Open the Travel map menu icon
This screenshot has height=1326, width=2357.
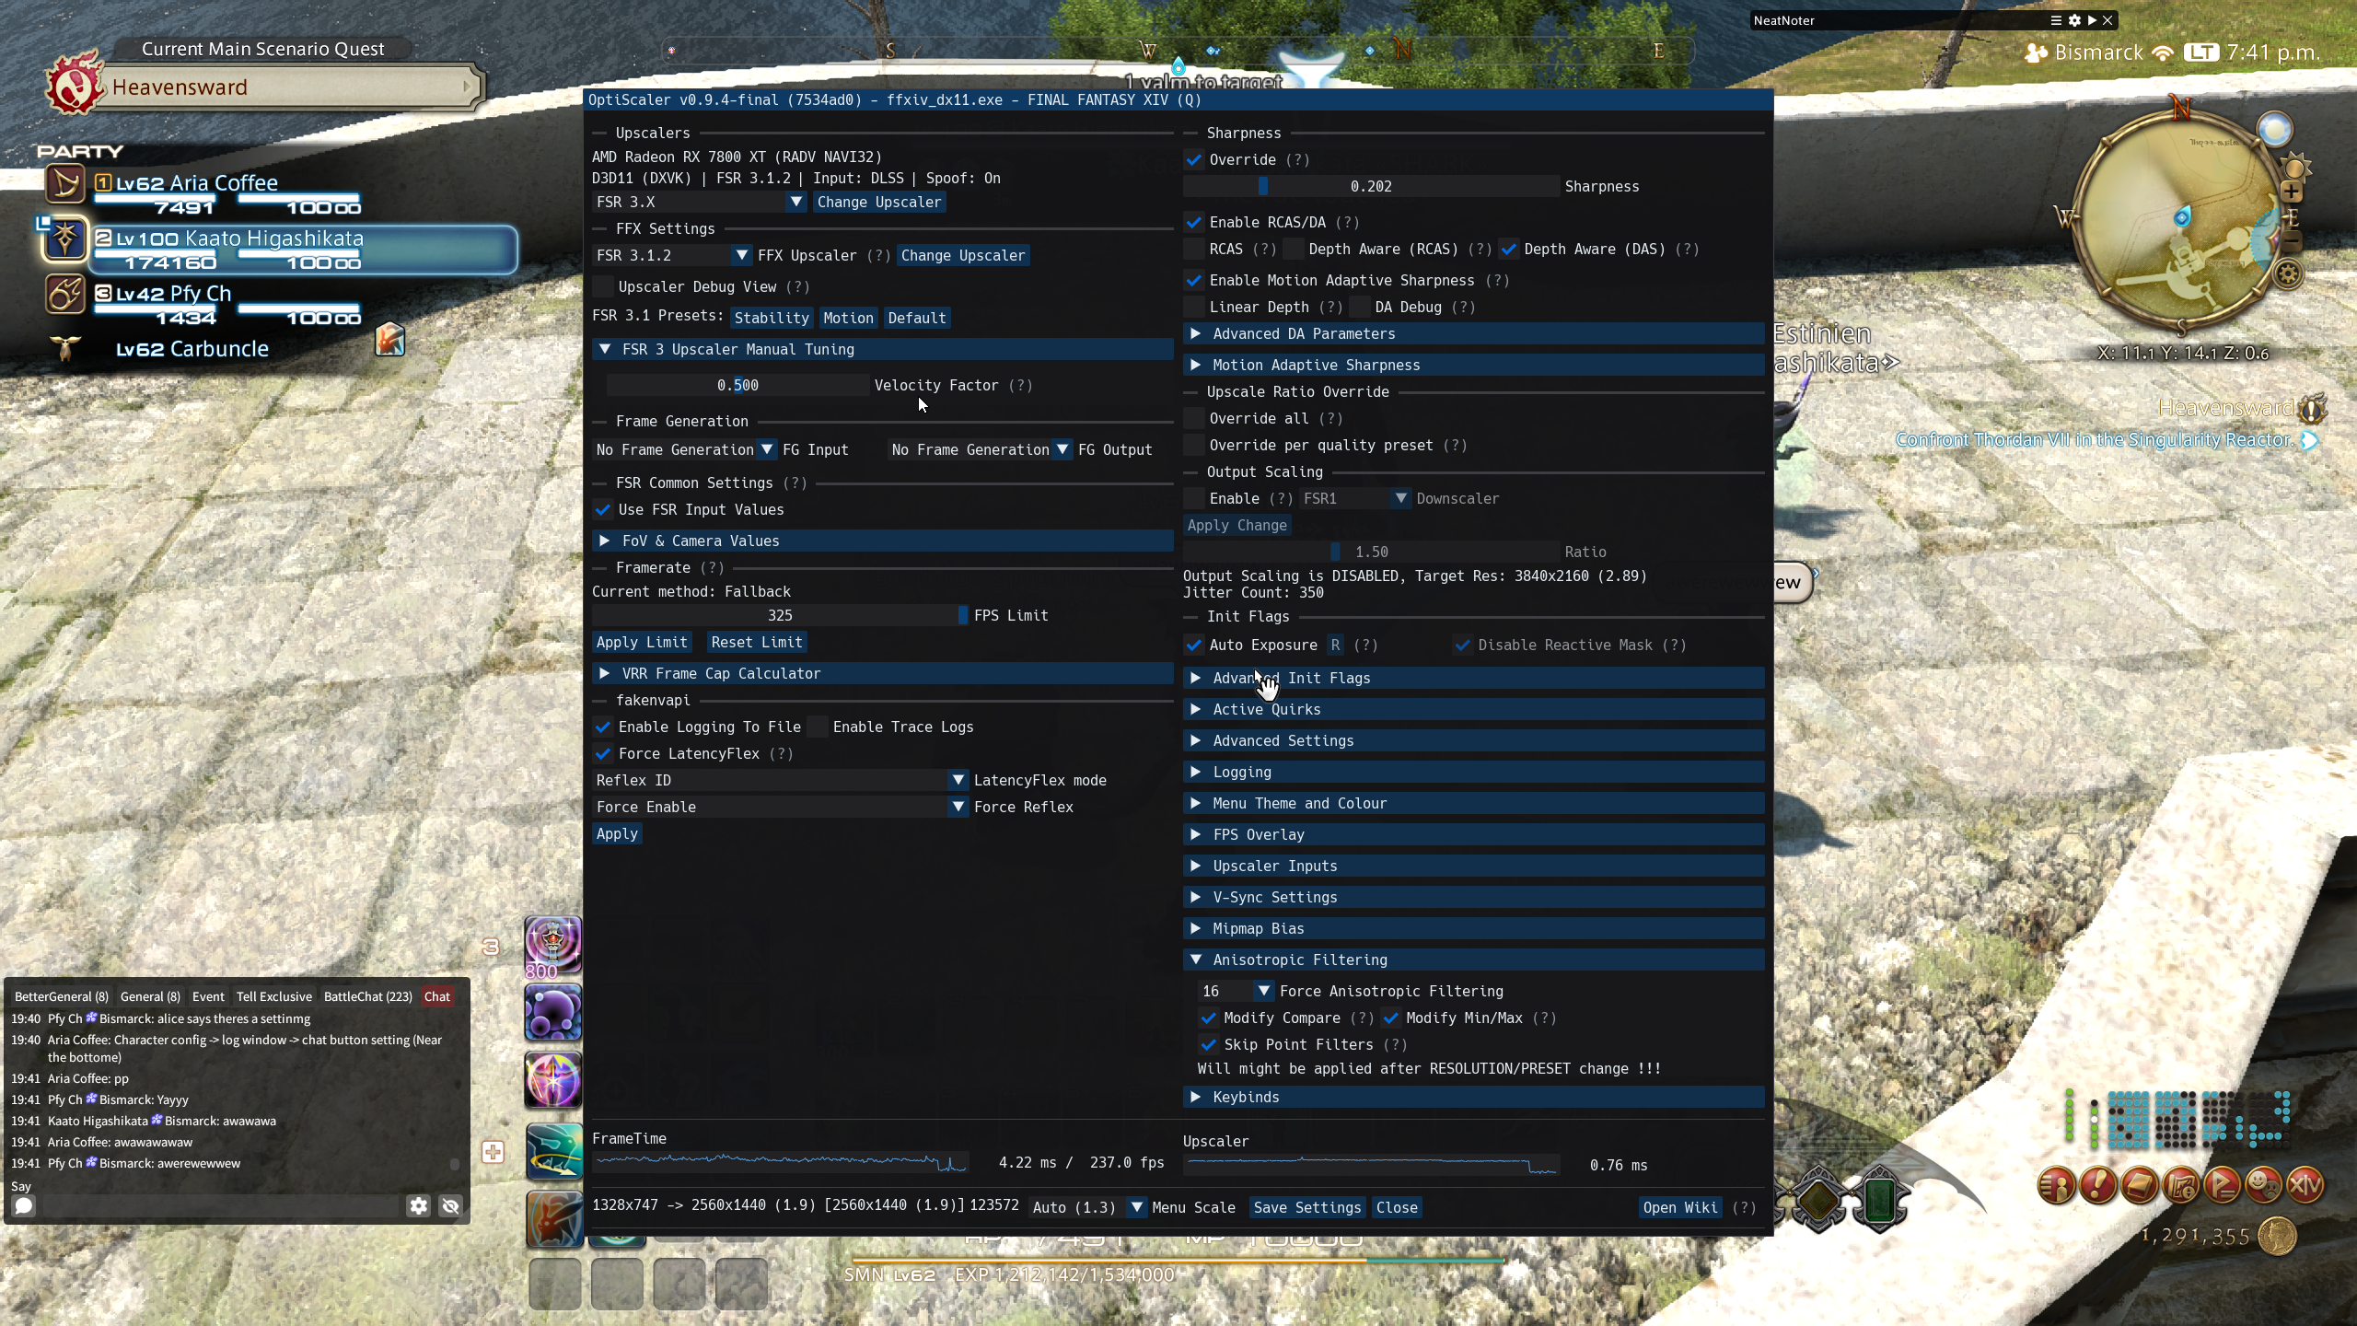tap(2181, 1185)
